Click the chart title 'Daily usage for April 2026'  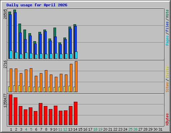pyautogui.click(x=37, y=5)
